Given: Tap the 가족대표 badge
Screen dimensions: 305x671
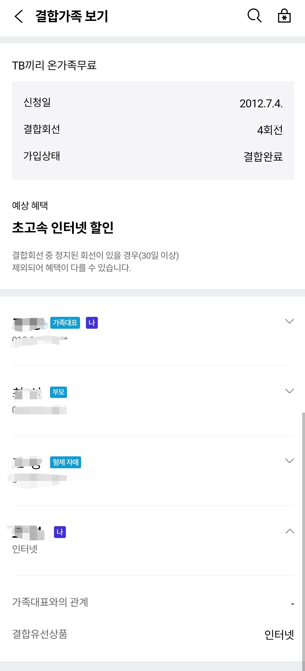Looking at the screenshot, I should tap(65, 323).
